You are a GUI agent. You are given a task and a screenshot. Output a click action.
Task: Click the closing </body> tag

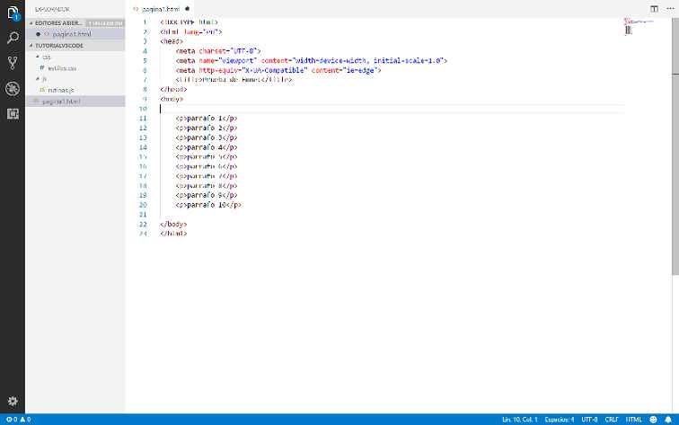tap(173, 225)
